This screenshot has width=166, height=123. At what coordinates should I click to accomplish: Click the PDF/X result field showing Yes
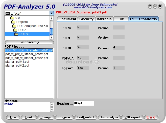tap(83, 47)
